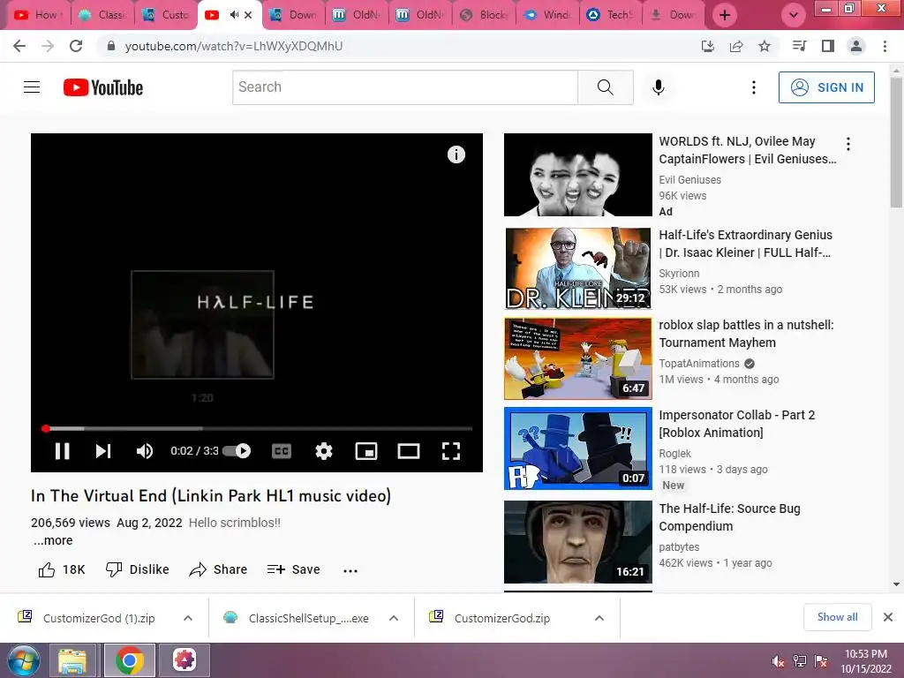Switch to the TechS tab

(x=611, y=15)
